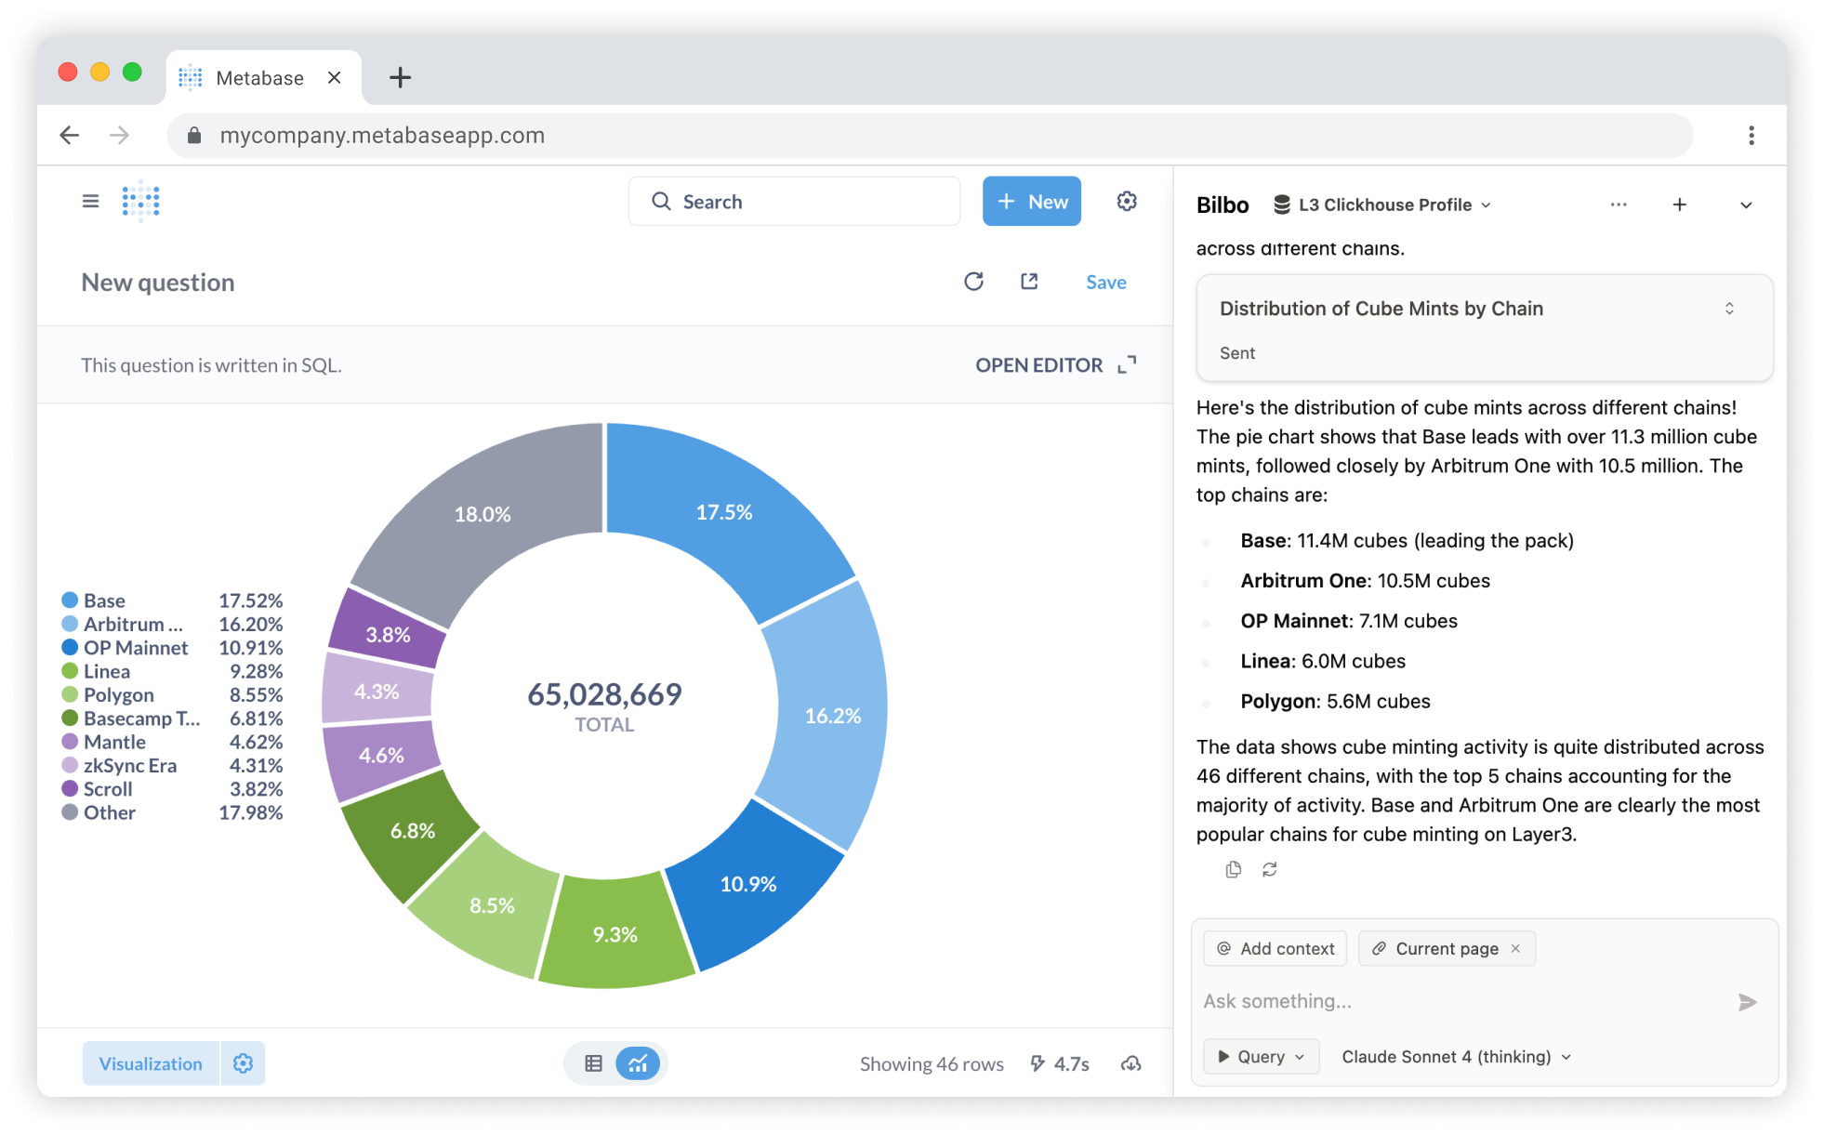Refresh the question results
The height and width of the screenshot is (1134, 1824).
click(x=973, y=282)
